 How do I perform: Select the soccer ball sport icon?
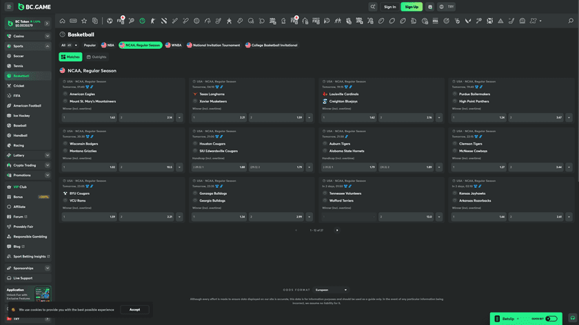(x=110, y=21)
